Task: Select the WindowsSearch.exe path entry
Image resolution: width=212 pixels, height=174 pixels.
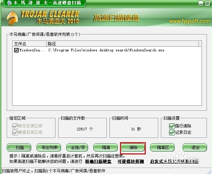Action: pyautogui.click(x=106, y=50)
